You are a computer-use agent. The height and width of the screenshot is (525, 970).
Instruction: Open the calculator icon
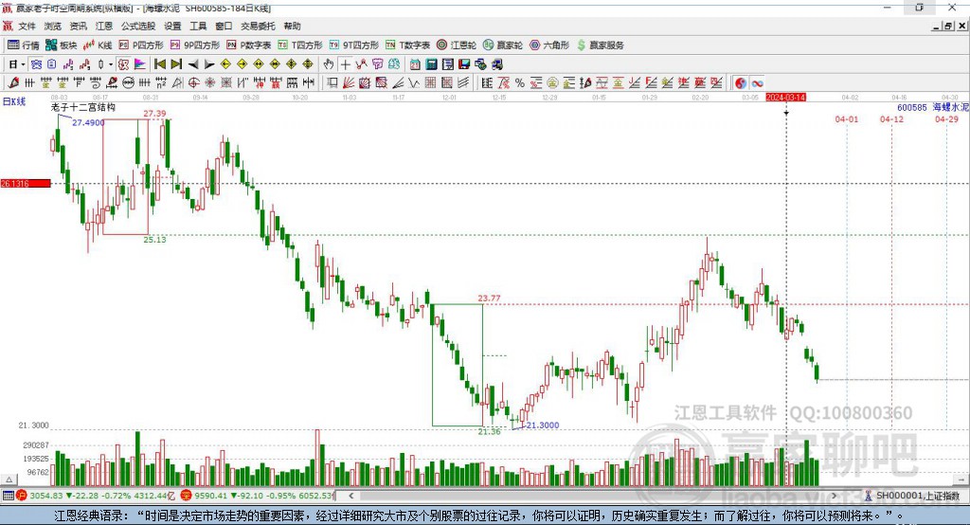[431, 63]
